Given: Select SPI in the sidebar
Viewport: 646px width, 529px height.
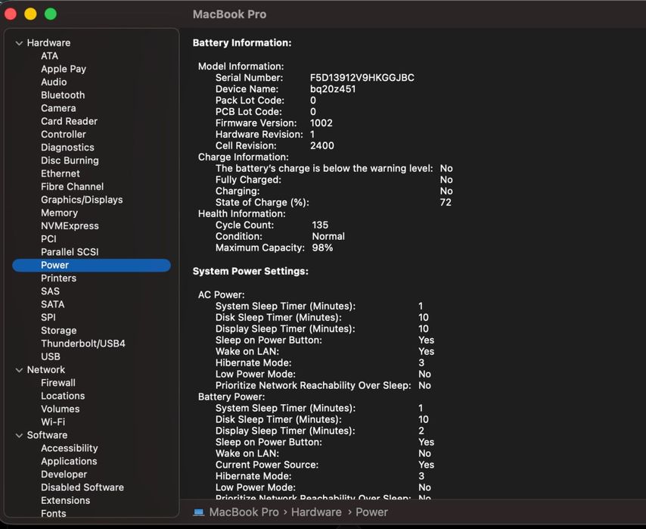Looking at the screenshot, I should click(48, 318).
